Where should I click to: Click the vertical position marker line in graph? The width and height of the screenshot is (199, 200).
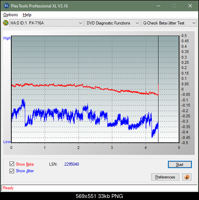click(158, 89)
